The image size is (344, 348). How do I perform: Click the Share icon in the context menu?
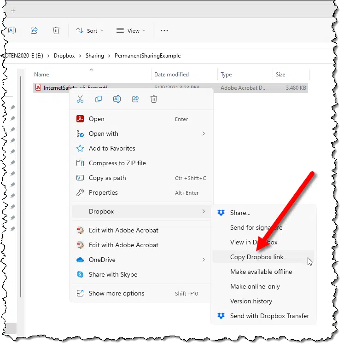tap(135, 99)
